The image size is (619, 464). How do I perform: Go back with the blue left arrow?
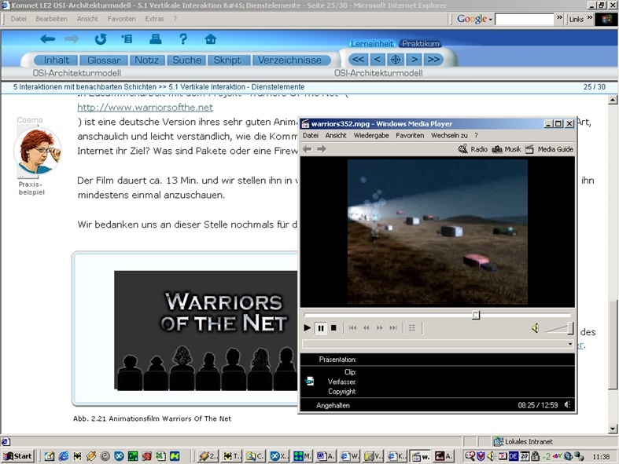[x=48, y=39]
